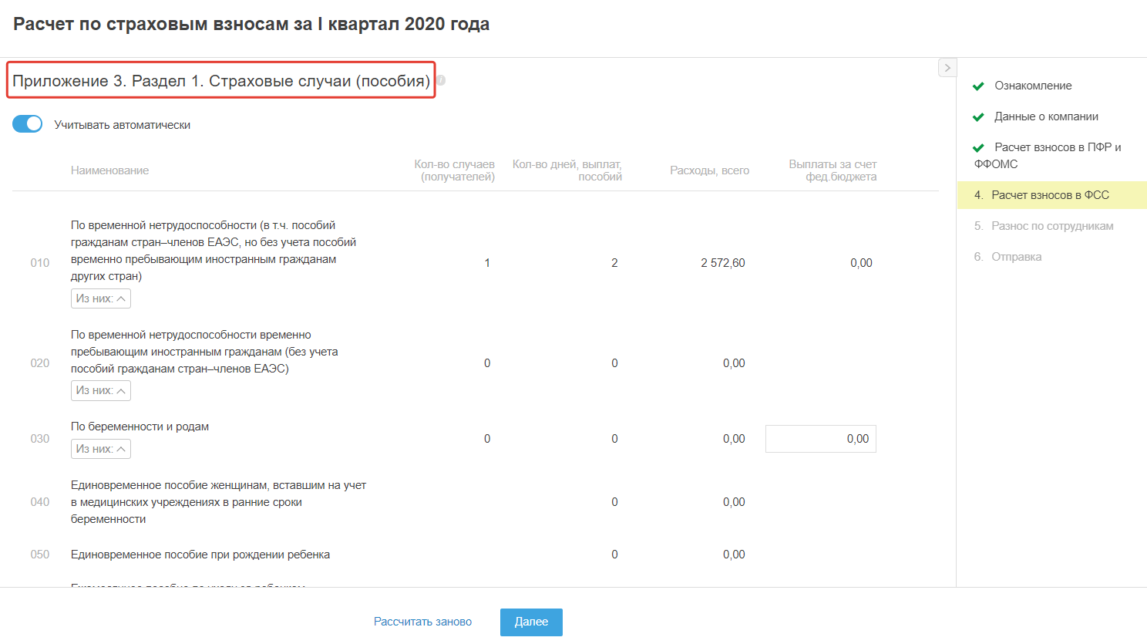The height and width of the screenshot is (644, 1147).
Task: Click the Наименование column header
Action: tap(109, 170)
